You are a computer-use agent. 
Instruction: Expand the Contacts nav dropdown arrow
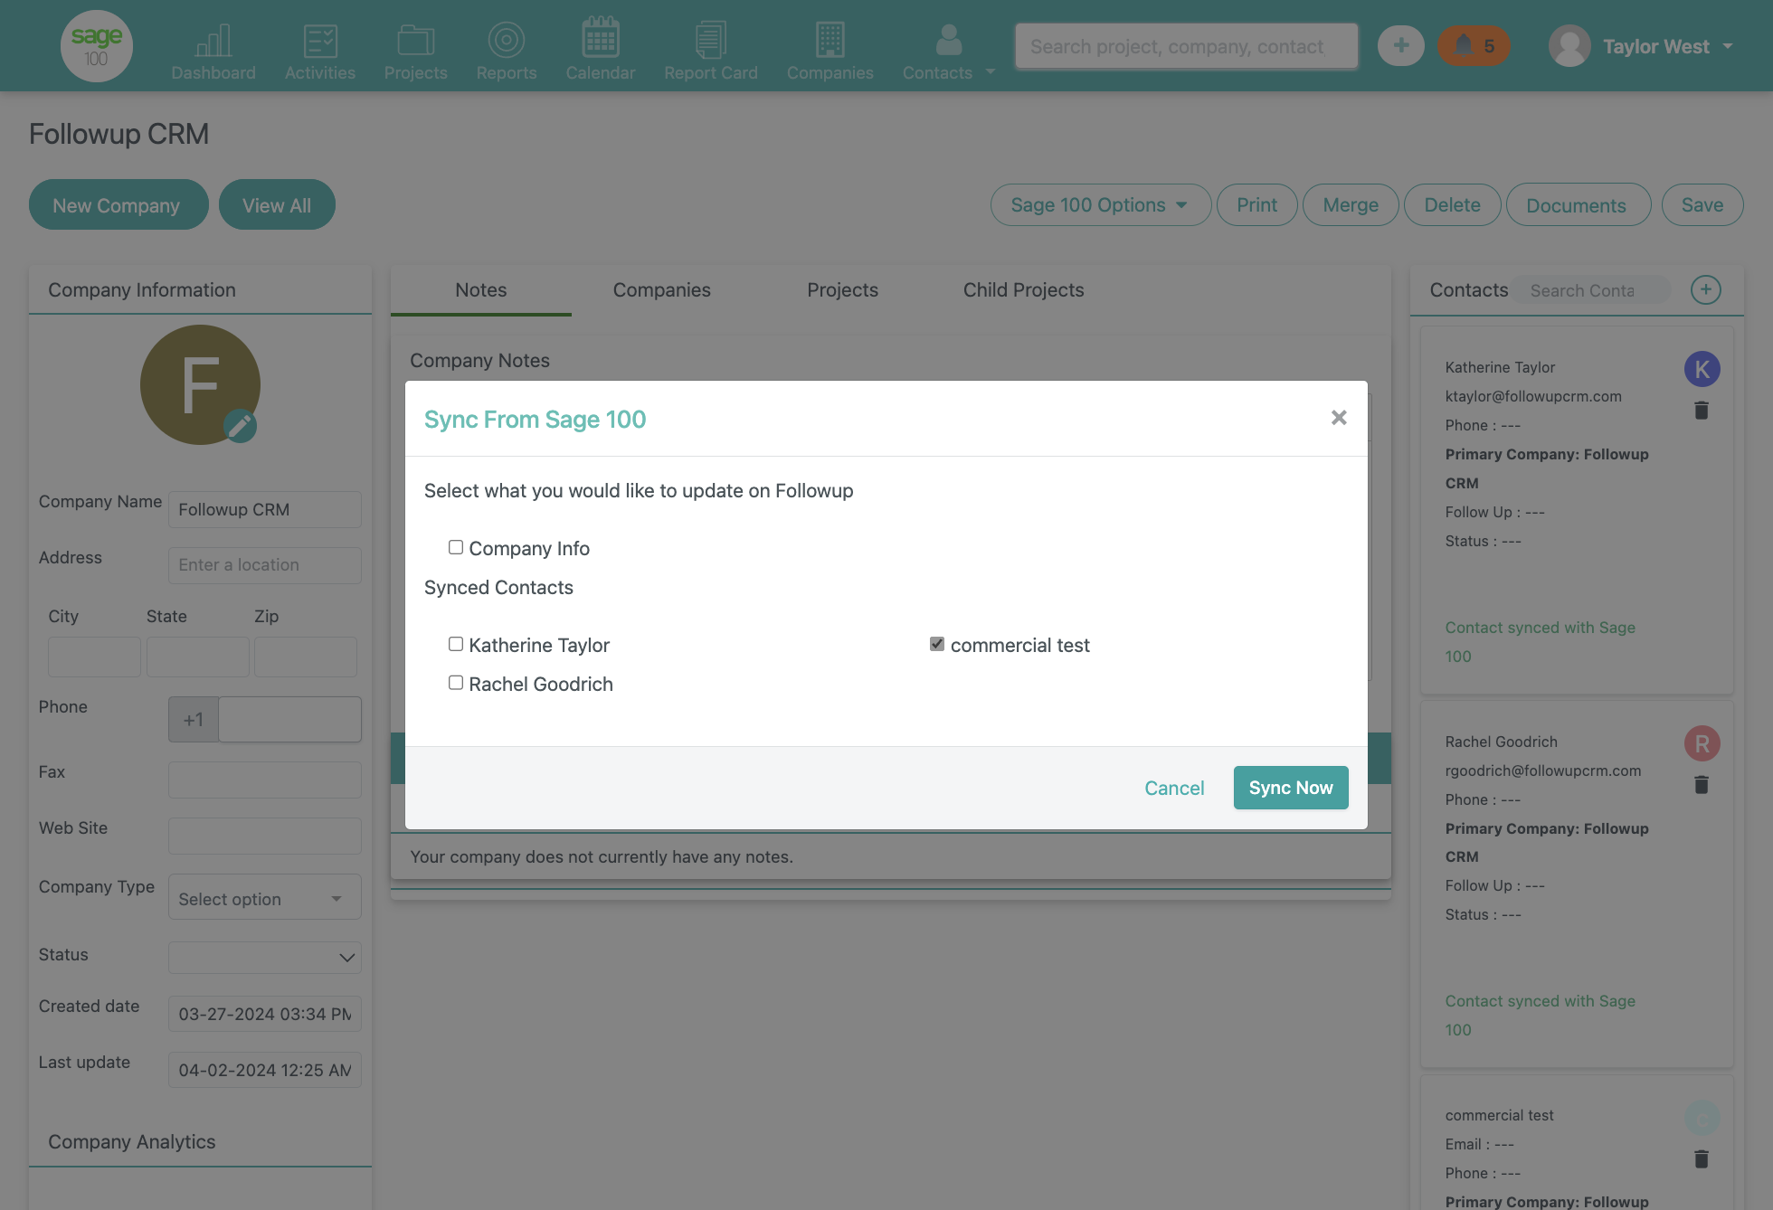point(991,71)
